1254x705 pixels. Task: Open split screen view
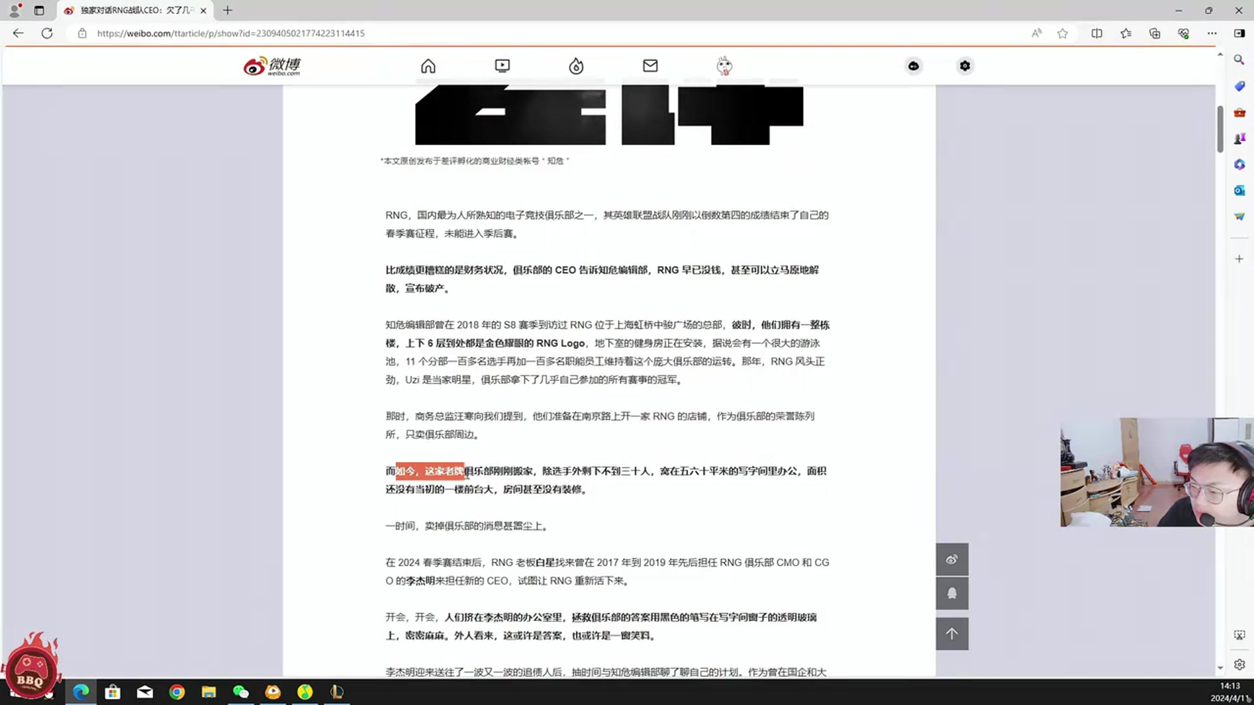click(1097, 33)
